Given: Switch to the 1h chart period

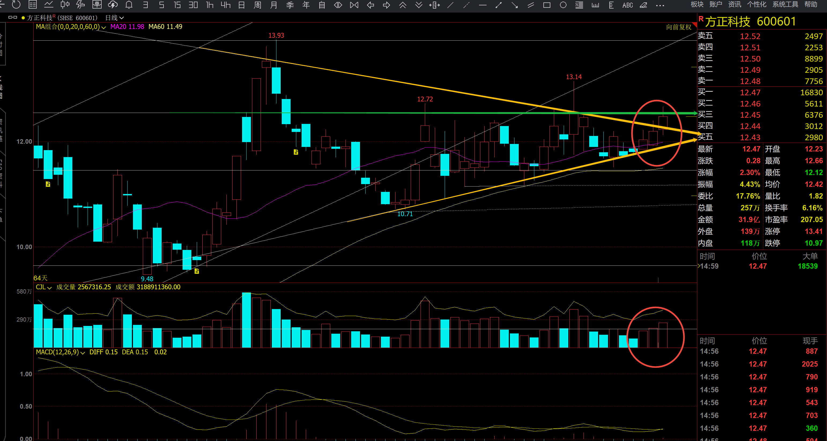Looking at the screenshot, I should click(x=209, y=5).
